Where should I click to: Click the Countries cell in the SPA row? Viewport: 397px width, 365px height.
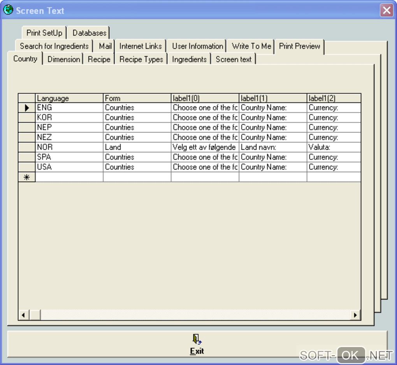(x=137, y=157)
